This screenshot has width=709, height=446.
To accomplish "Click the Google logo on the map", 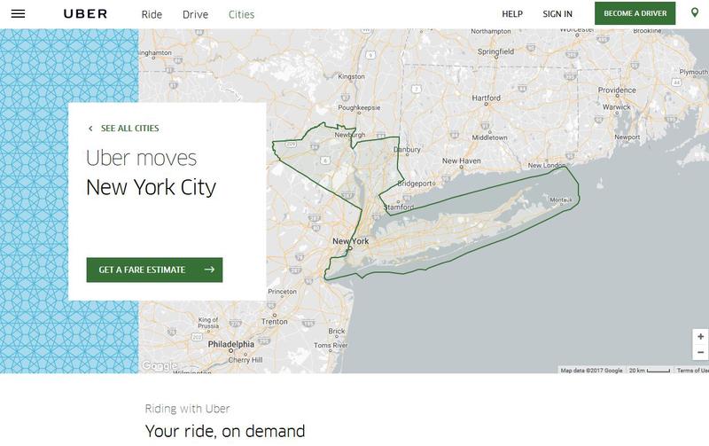I will [x=160, y=365].
